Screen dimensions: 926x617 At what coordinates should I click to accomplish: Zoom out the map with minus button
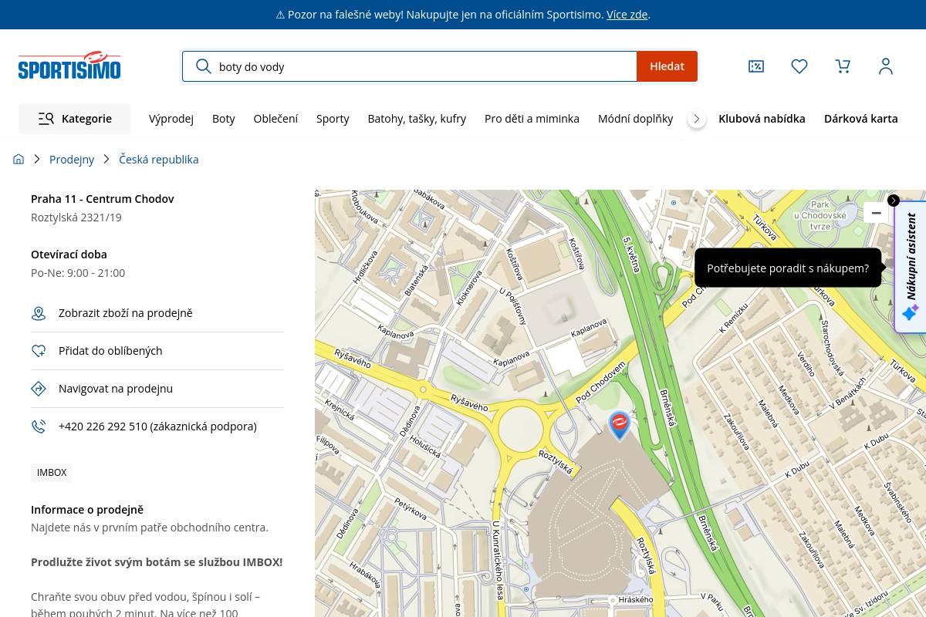(876, 213)
